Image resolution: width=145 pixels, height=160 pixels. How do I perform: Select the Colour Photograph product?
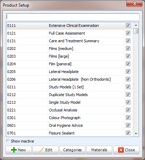[x=69, y=118]
